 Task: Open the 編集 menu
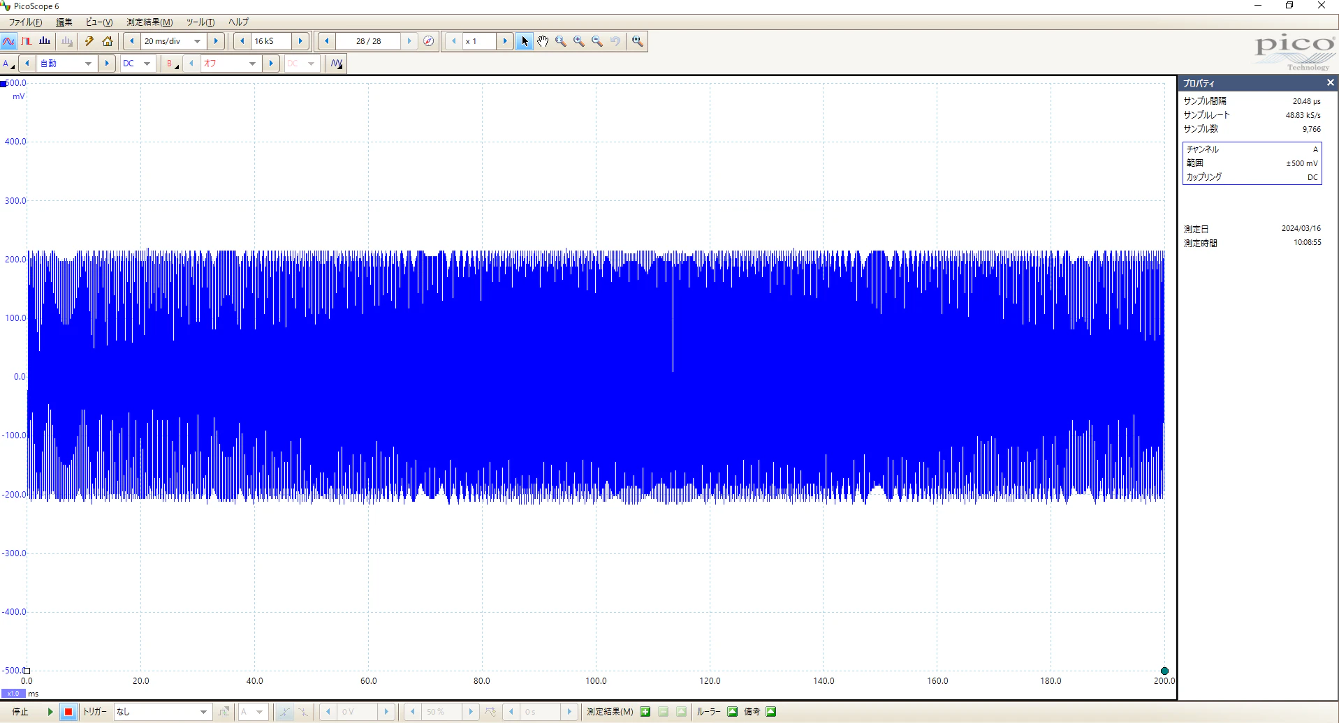64,22
